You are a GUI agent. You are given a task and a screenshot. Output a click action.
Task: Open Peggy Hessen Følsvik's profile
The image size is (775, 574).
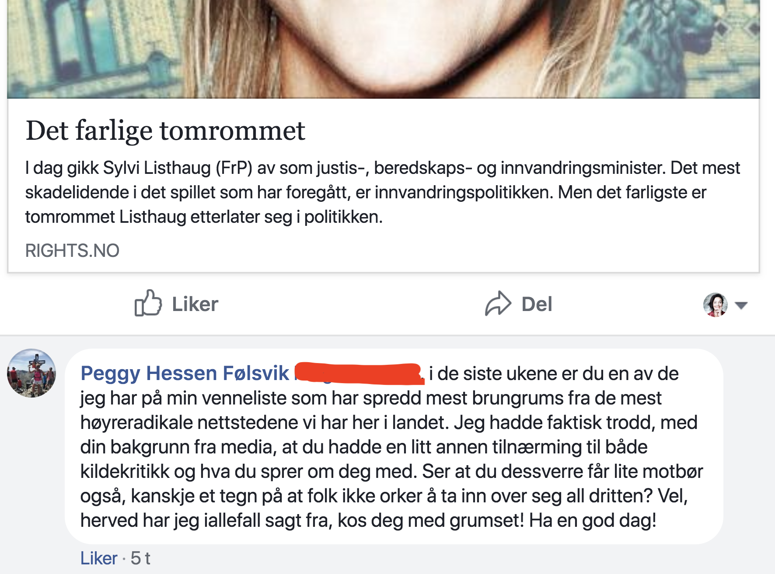(185, 373)
